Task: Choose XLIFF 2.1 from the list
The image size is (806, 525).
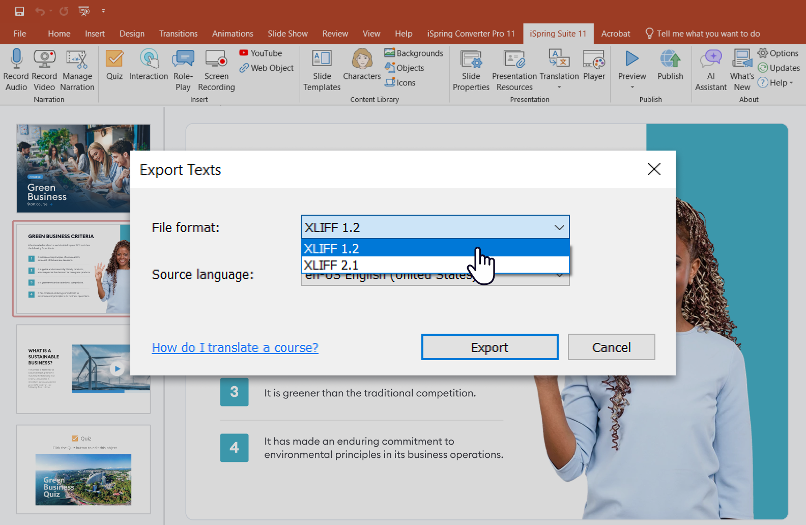Action: pyautogui.click(x=435, y=265)
